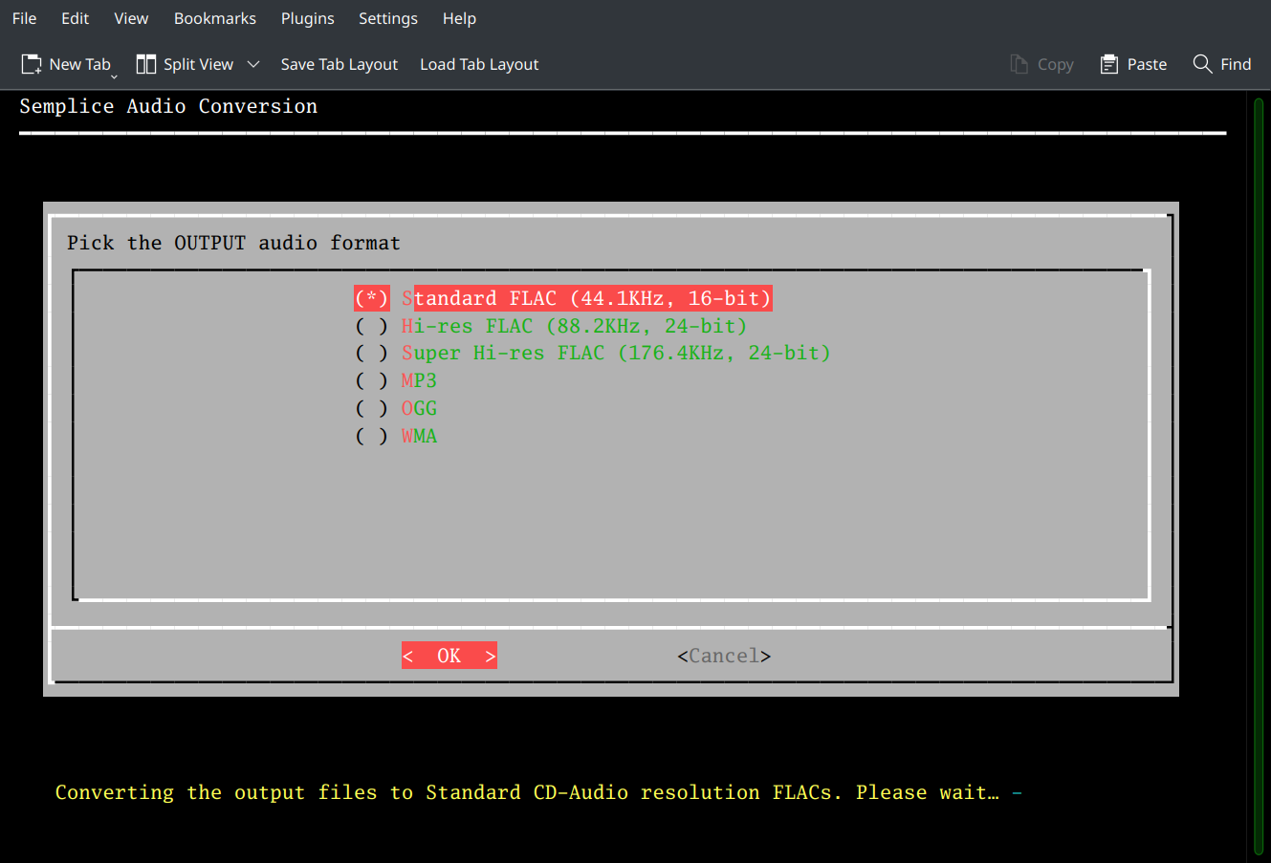
Task: Click the Find magnifier icon
Action: coord(1202,64)
